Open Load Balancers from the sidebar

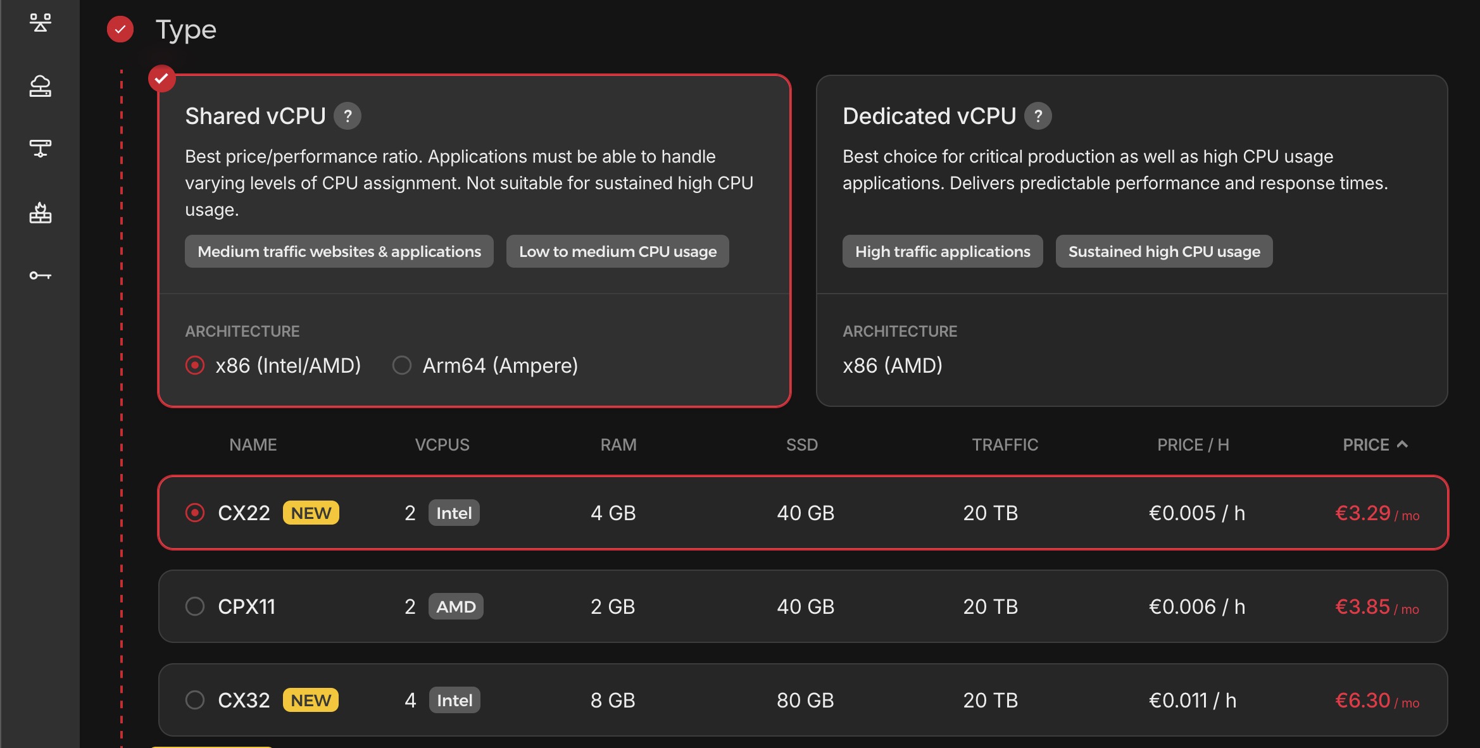tap(40, 23)
